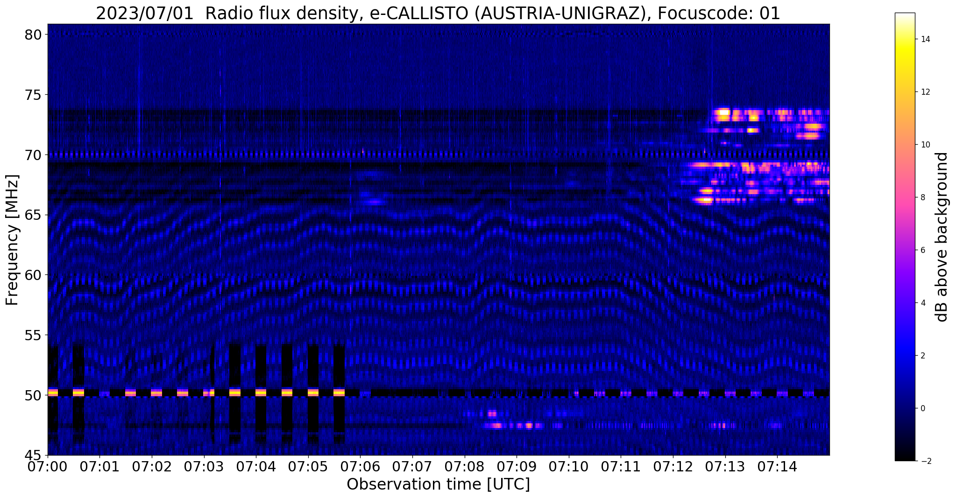The image size is (956, 498).
Task: Click the colorbar tick value 6
Action: point(922,250)
